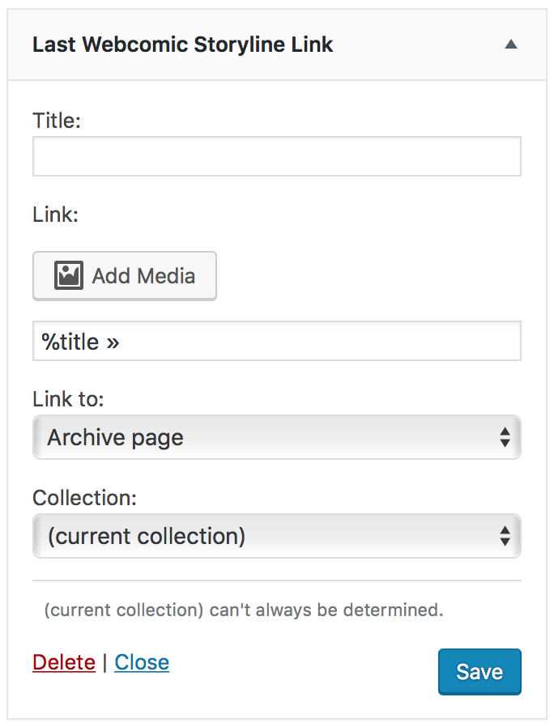
Task: Click the "Link:" field label
Action: click(x=55, y=215)
